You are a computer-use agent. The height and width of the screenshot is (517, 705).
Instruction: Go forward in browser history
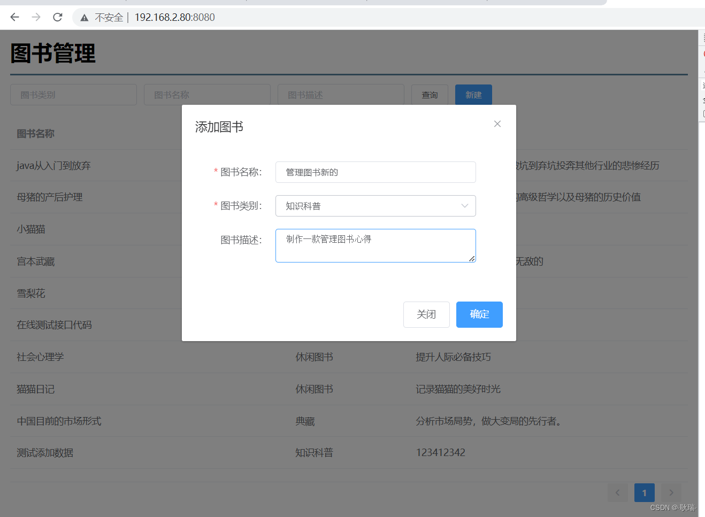tap(36, 17)
